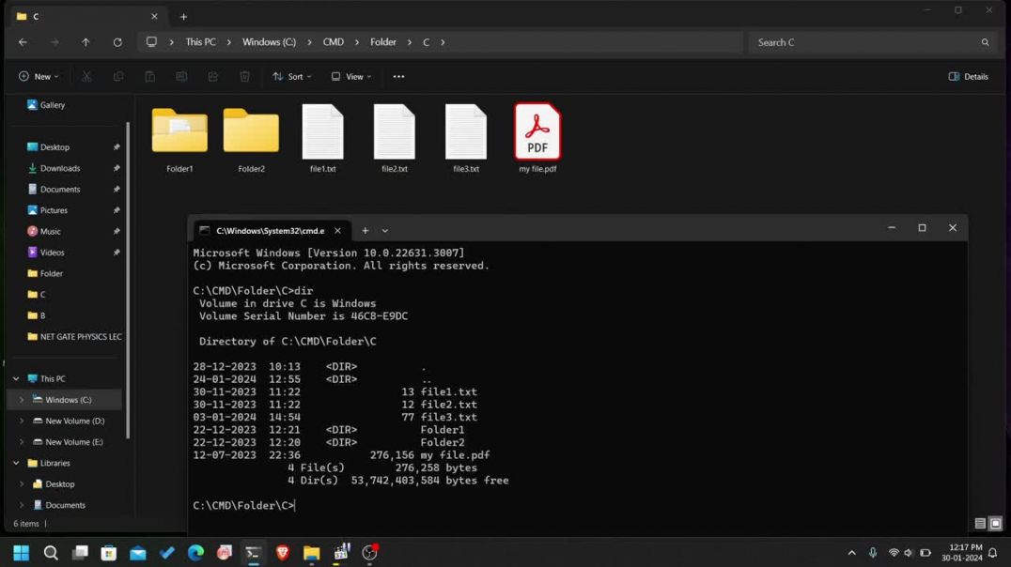Expand Windows (C:) in navigation tree

point(22,400)
